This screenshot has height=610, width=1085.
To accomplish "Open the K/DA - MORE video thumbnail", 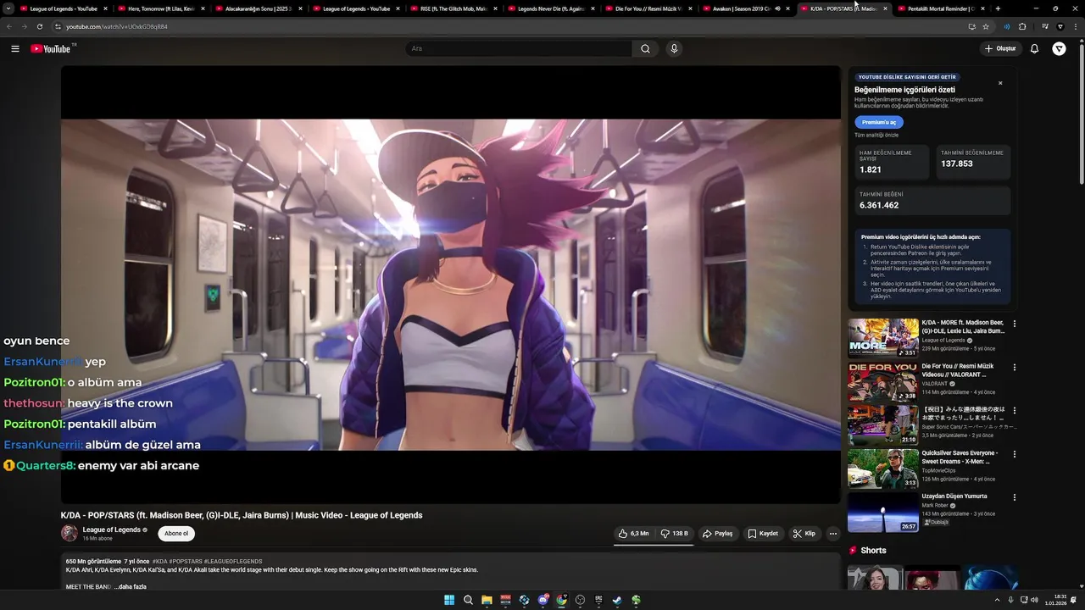I will 882,338.
